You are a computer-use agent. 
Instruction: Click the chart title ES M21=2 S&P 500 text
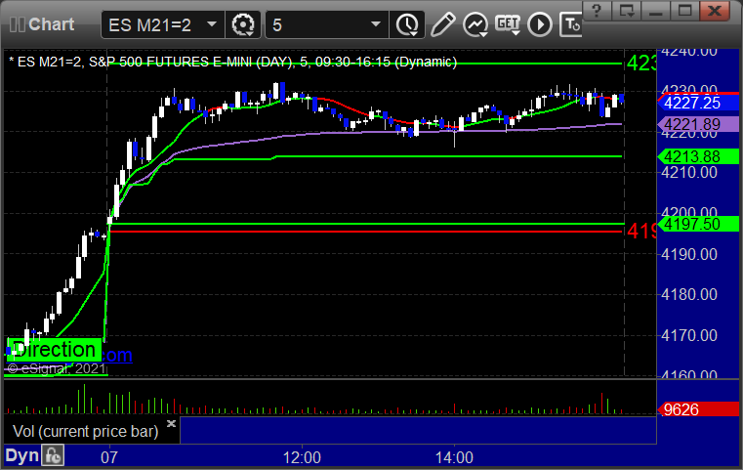click(x=232, y=62)
